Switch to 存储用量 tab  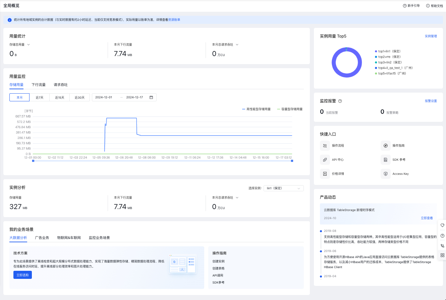click(16, 85)
